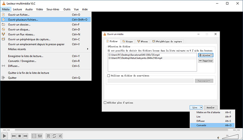Open the Média menu

(x=6, y=9)
